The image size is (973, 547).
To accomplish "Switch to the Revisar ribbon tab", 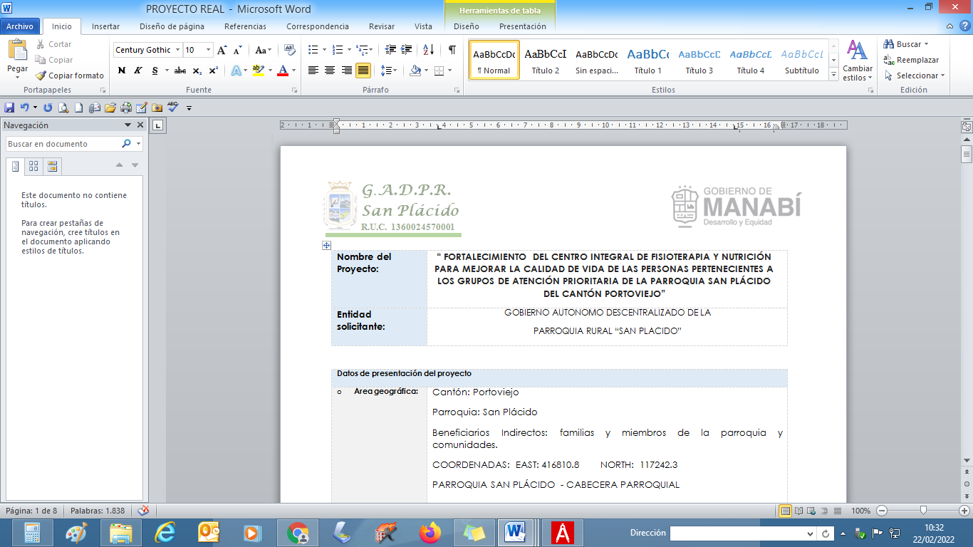I will point(382,26).
